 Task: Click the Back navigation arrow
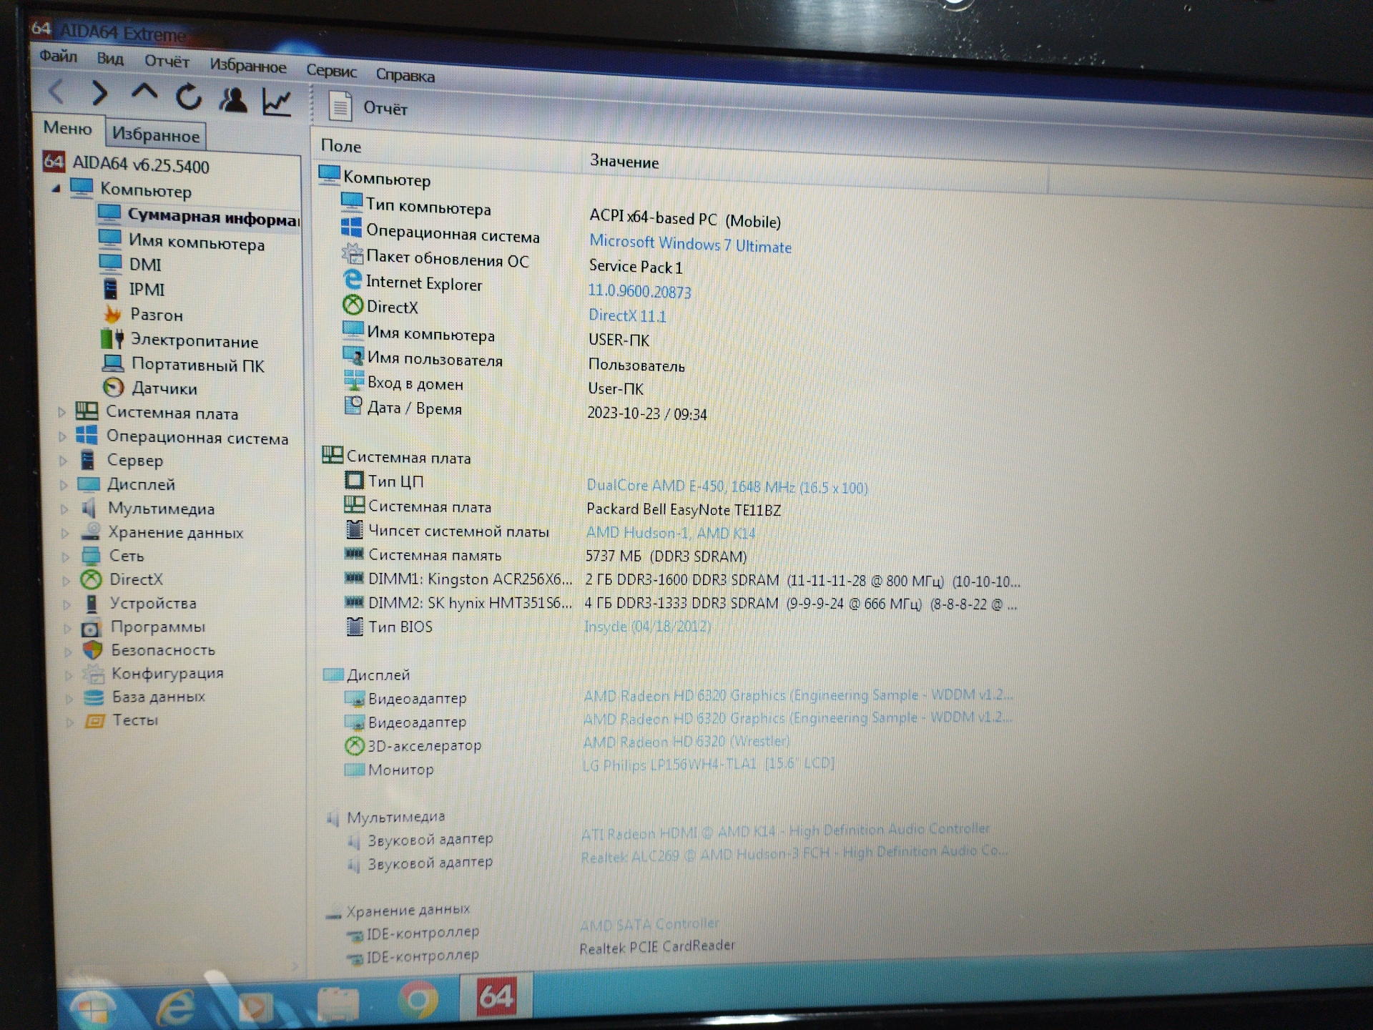pyautogui.click(x=57, y=92)
